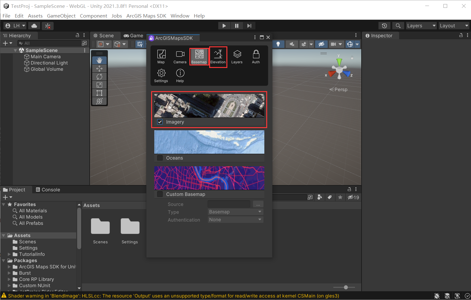Select the Rotate tool in Scene
Image resolution: width=471 pixels, height=300 pixels.
point(99,77)
